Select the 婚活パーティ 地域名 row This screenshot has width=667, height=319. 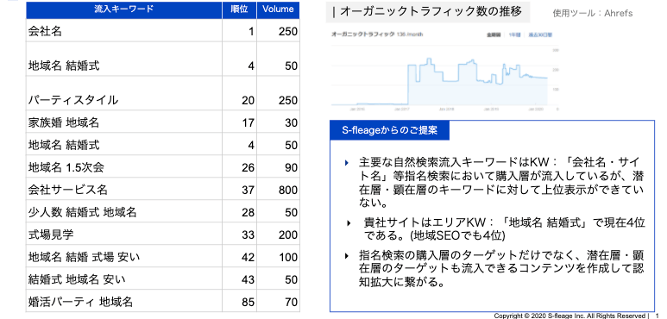pyautogui.click(x=163, y=301)
